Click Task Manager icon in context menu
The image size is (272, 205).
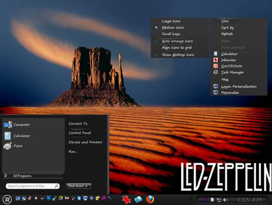point(216,72)
